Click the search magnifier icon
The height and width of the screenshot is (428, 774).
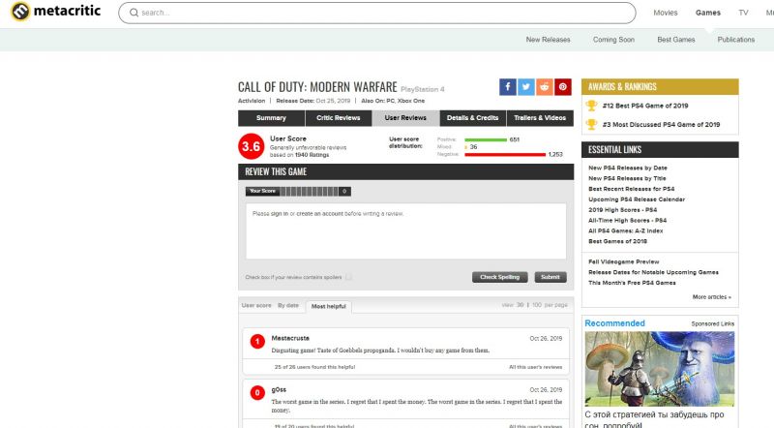tap(134, 13)
